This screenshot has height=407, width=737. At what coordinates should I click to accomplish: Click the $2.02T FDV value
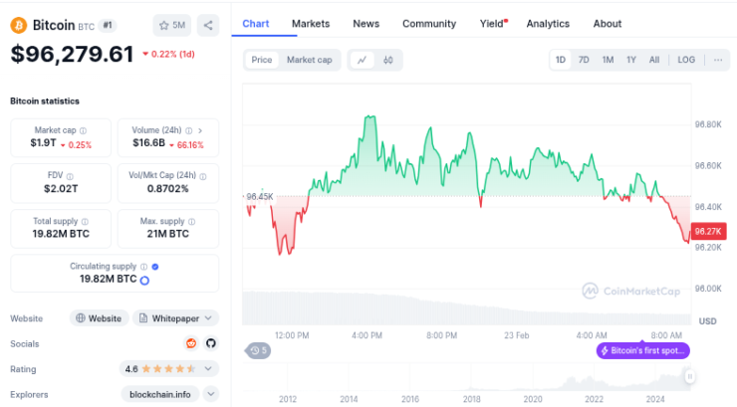point(61,189)
